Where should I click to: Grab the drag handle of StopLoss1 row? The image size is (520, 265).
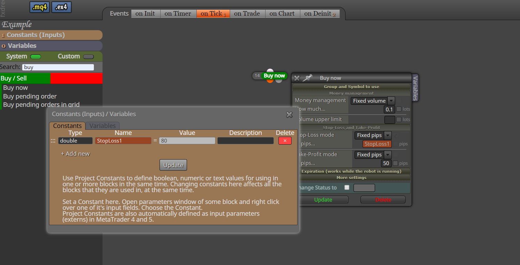point(53,141)
